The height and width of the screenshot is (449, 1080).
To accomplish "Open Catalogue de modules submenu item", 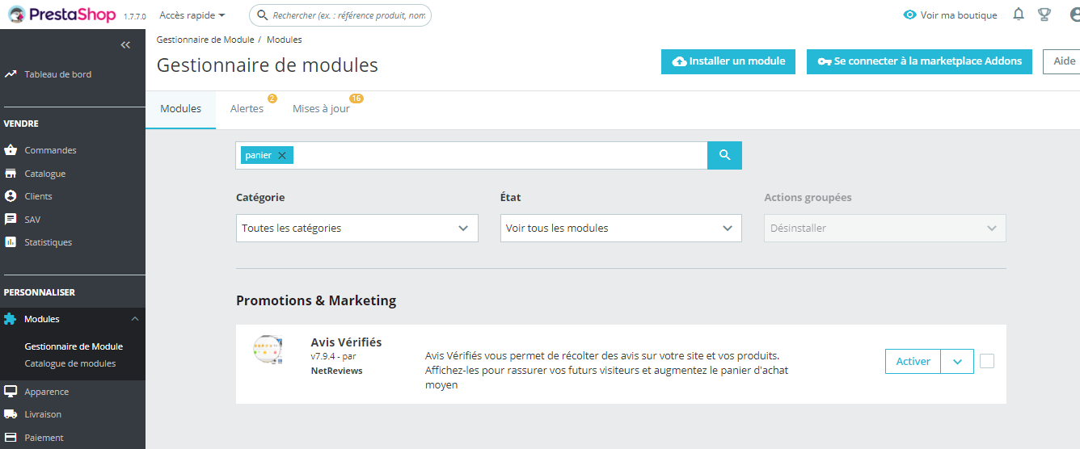I will 70,363.
